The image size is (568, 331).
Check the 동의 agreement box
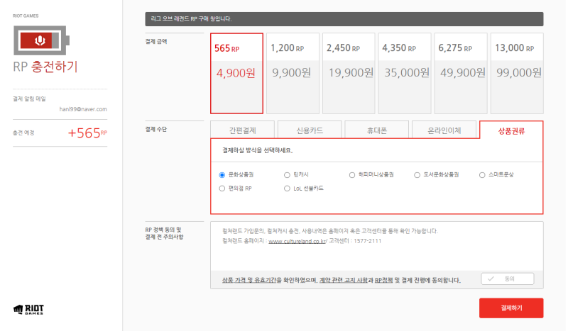[x=507, y=279]
